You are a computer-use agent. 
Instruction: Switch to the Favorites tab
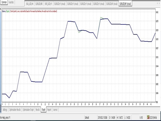[11, 2]
